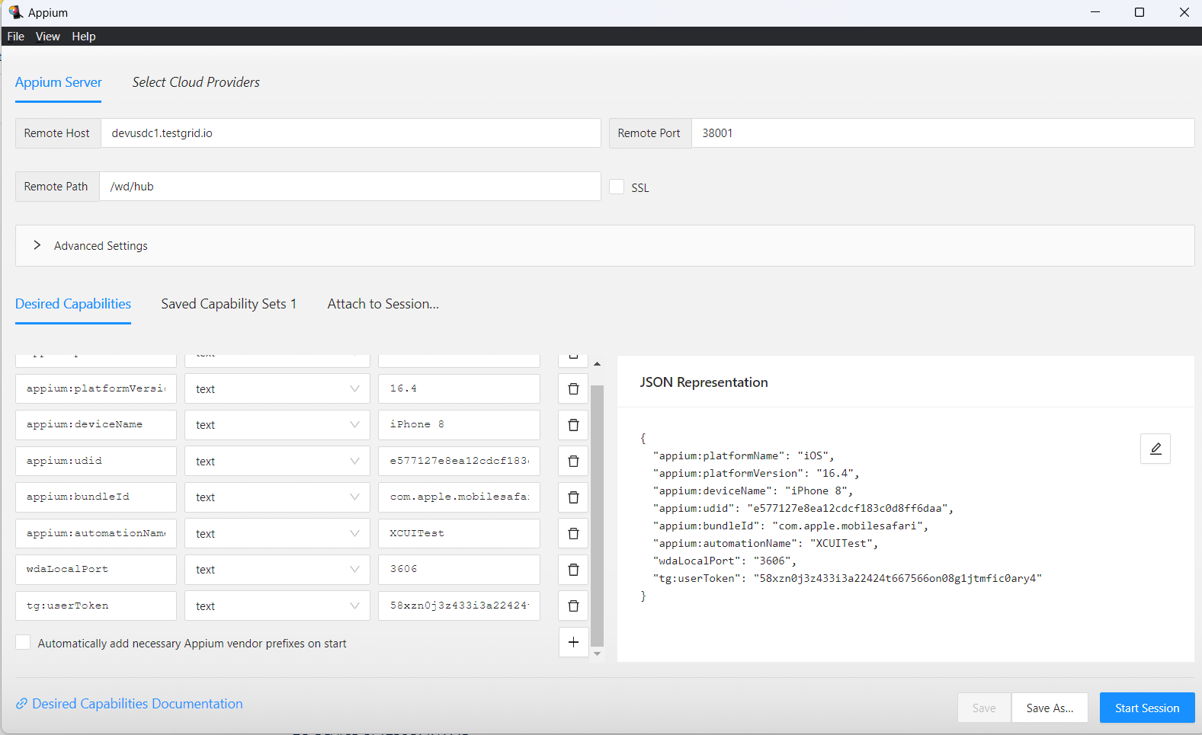Viewport: 1202px width, 735px height.
Task: Open type dropdown for tg:userToken
Action: (x=277, y=606)
